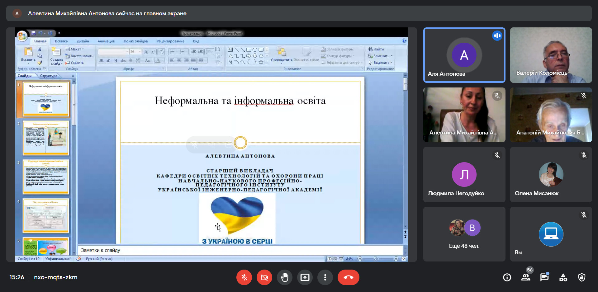
Task: Show the 56 participants list
Action: 526,277
